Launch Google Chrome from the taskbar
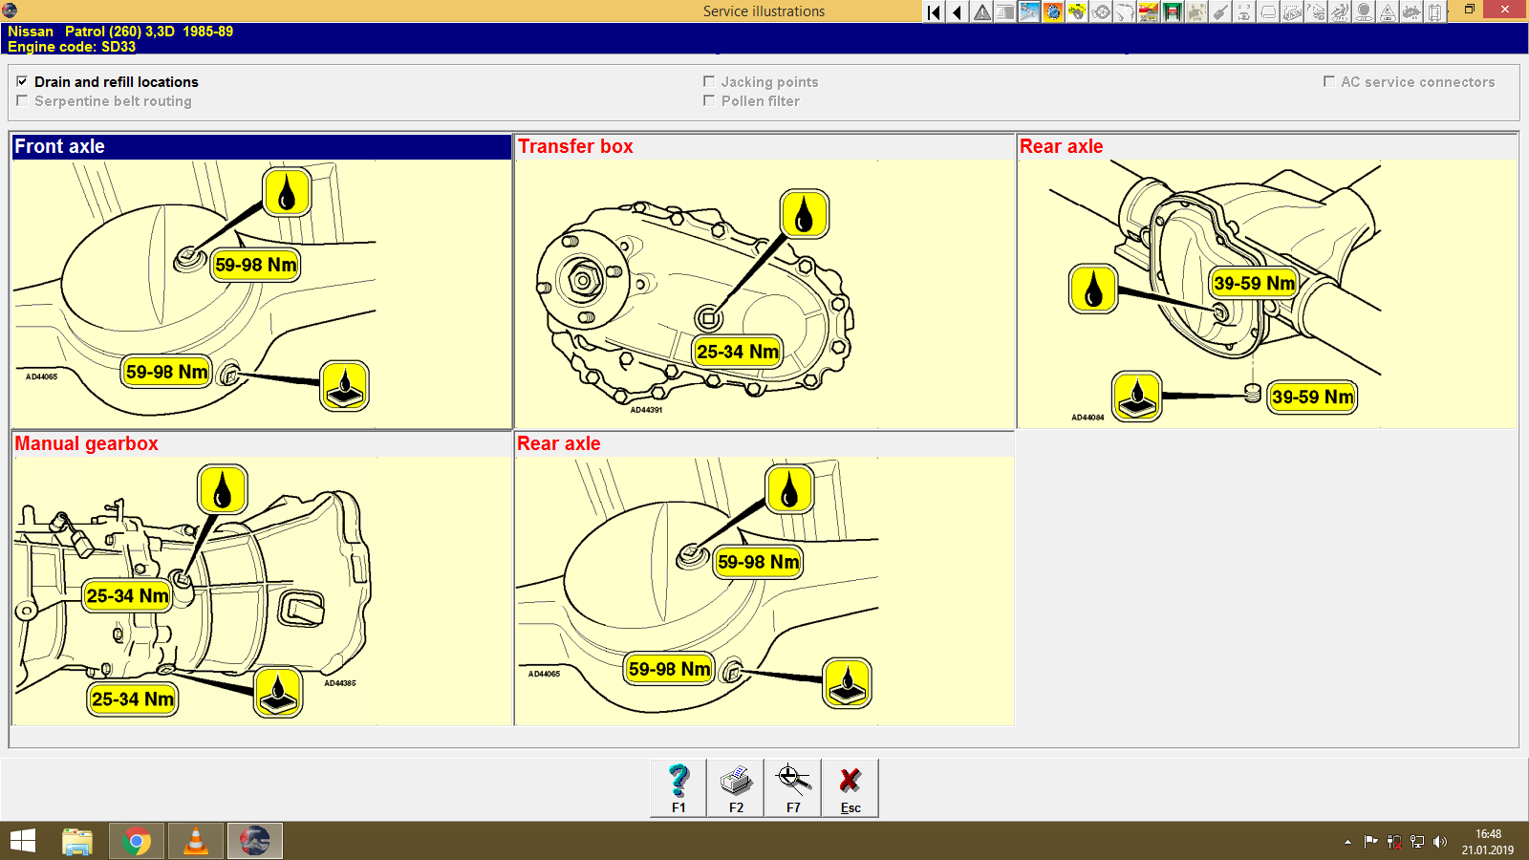Image resolution: width=1529 pixels, height=860 pixels. 137,842
